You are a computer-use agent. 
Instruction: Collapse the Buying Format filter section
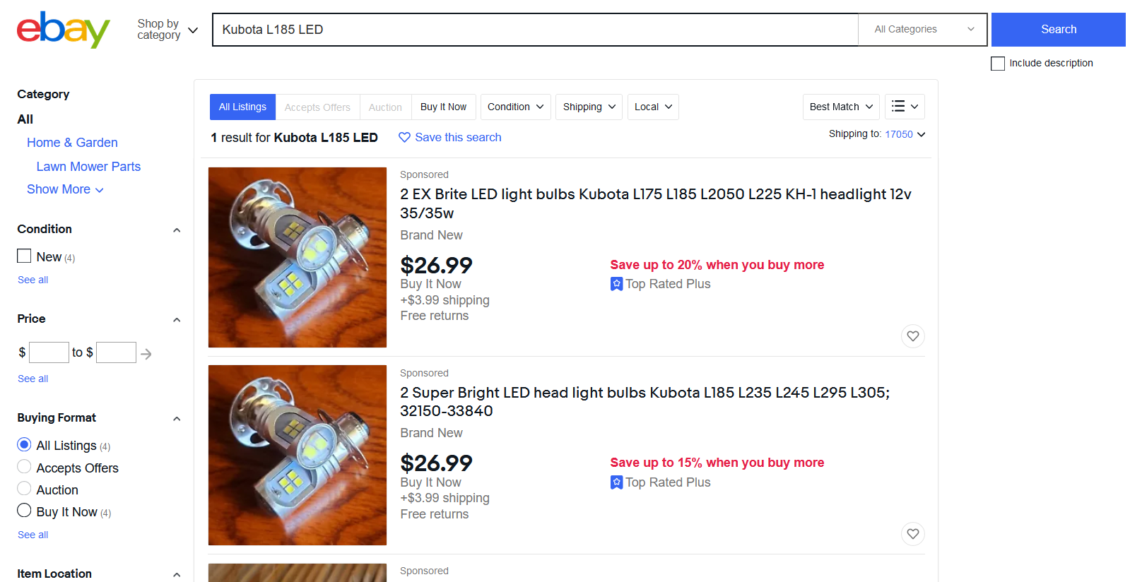tap(177, 419)
